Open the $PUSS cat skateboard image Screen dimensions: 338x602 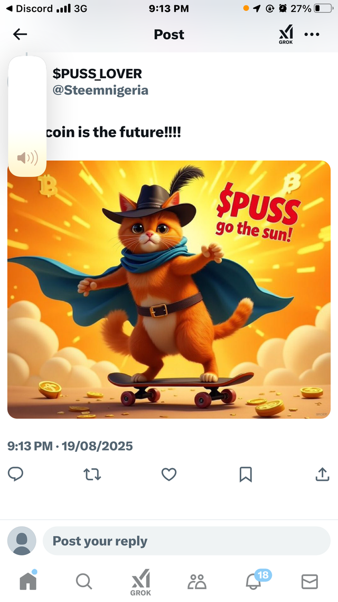(x=169, y=289)
